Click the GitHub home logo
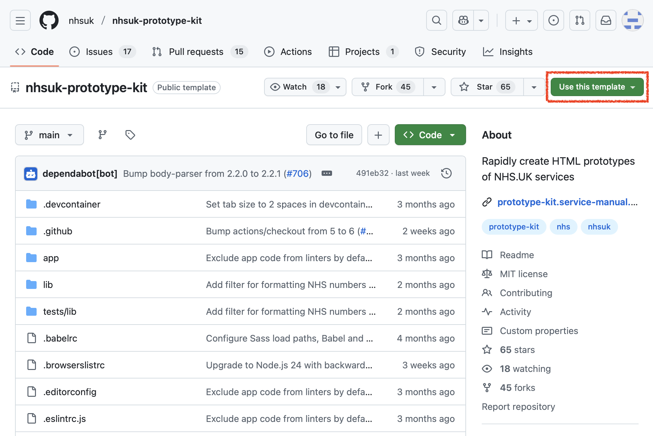 pos(49,20)
